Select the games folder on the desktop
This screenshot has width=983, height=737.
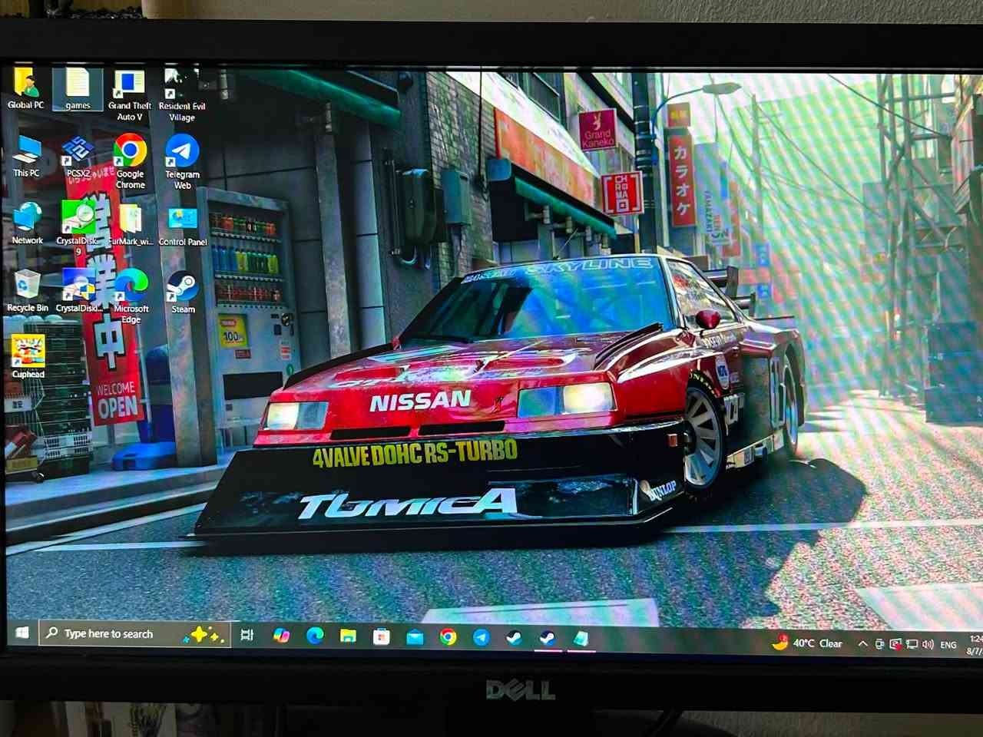78,88
